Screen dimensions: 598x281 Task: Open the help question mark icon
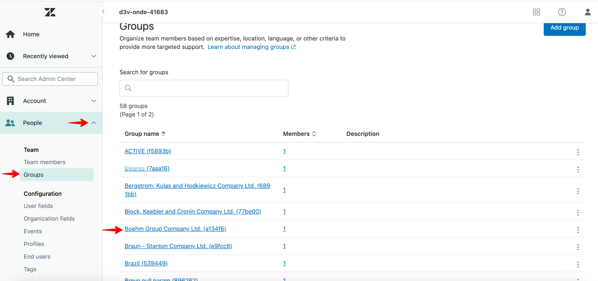[562, 12]
